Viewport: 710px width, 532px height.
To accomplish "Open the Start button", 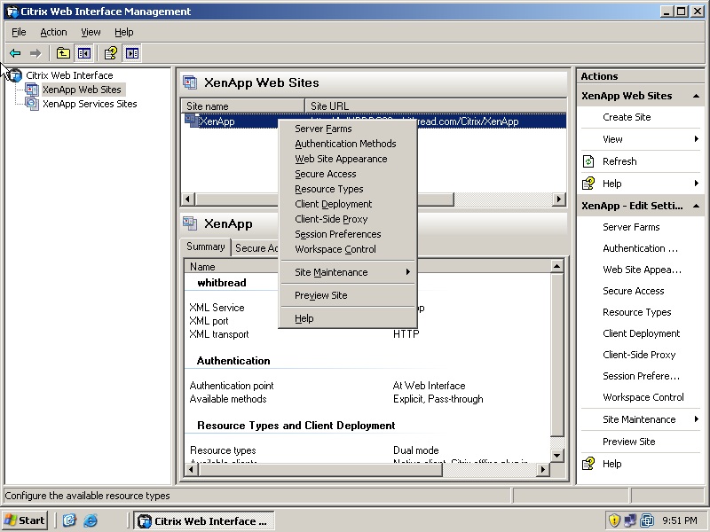I will coord(26,520).
